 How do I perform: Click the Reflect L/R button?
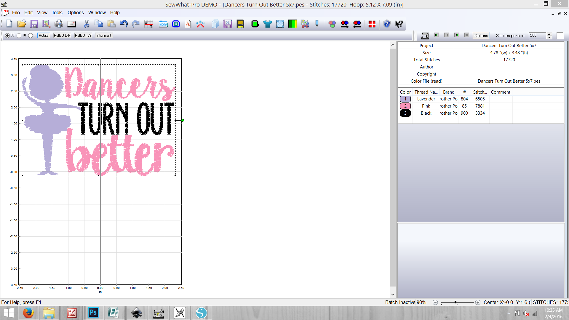click(62, 35)
